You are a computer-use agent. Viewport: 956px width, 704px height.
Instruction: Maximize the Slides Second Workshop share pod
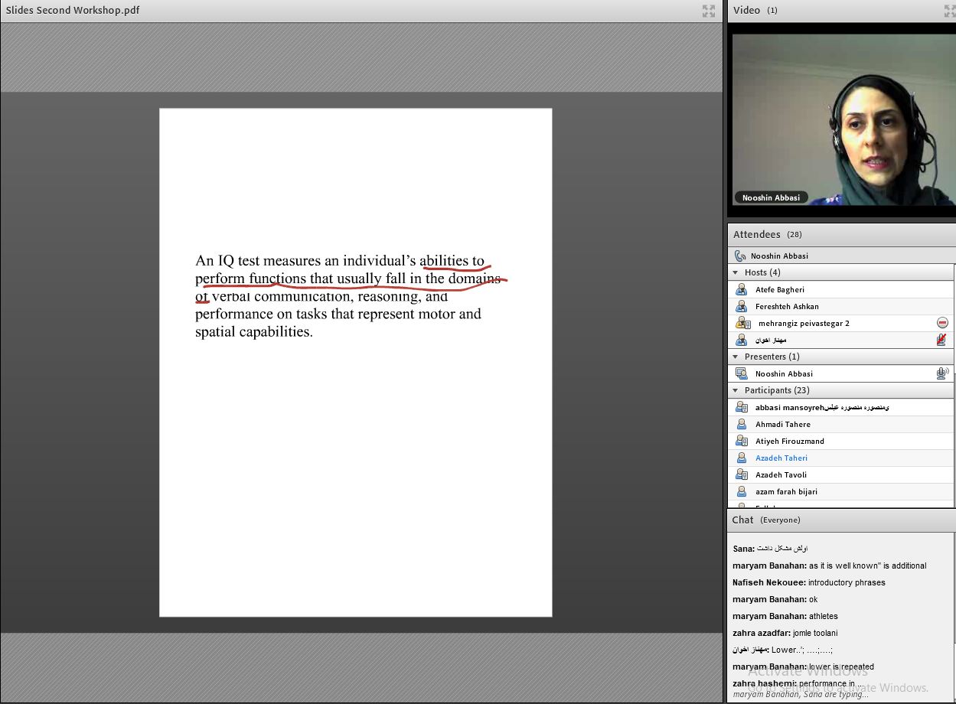click(x=709, y=11)
